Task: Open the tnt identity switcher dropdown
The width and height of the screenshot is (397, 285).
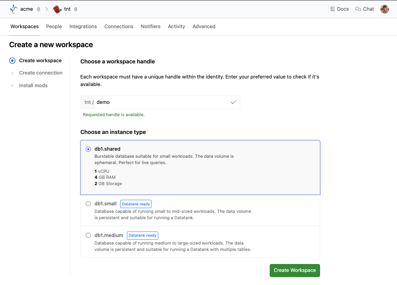Action: pyautogui.click(x=76, y=9)
